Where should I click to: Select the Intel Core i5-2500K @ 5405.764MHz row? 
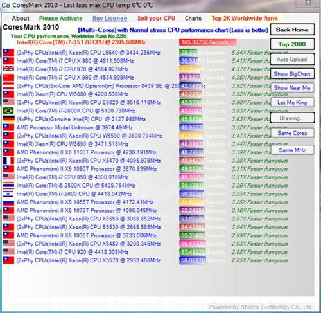tap(76, 186)
